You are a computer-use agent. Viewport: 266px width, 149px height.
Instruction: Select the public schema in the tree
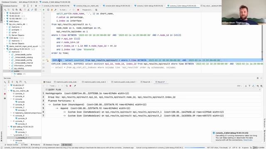(x=17, y=71)
